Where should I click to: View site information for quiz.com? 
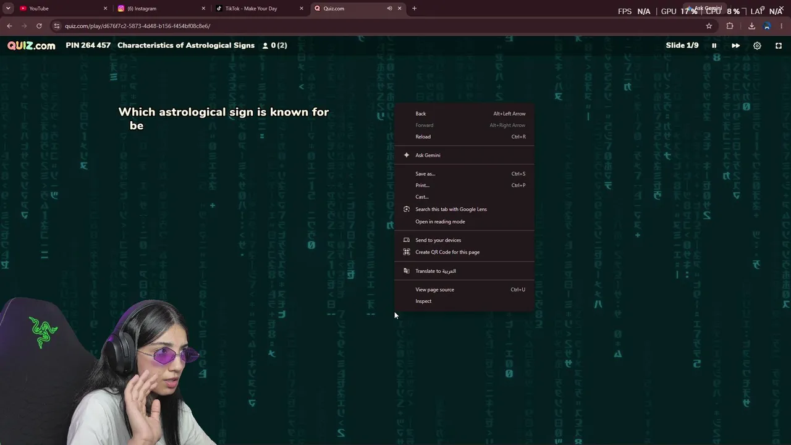click(57, 26)
